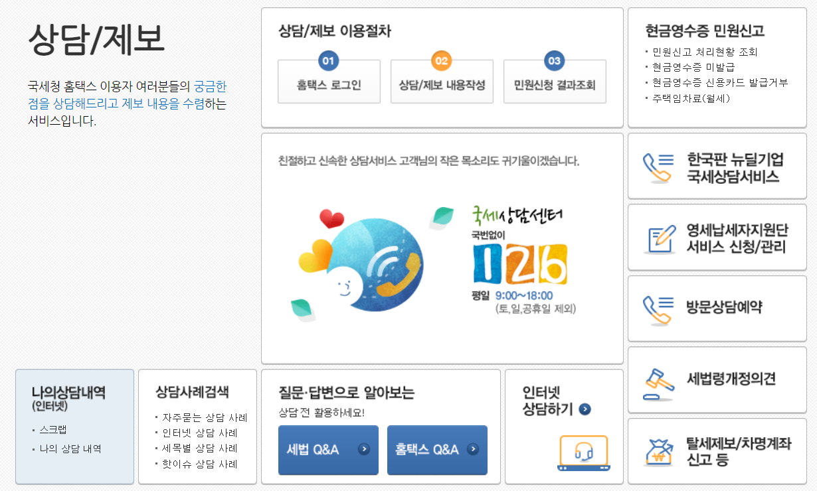Open 나의 상담 내역 link
Viewport: 817px width, 491px height.
point(70,449)
